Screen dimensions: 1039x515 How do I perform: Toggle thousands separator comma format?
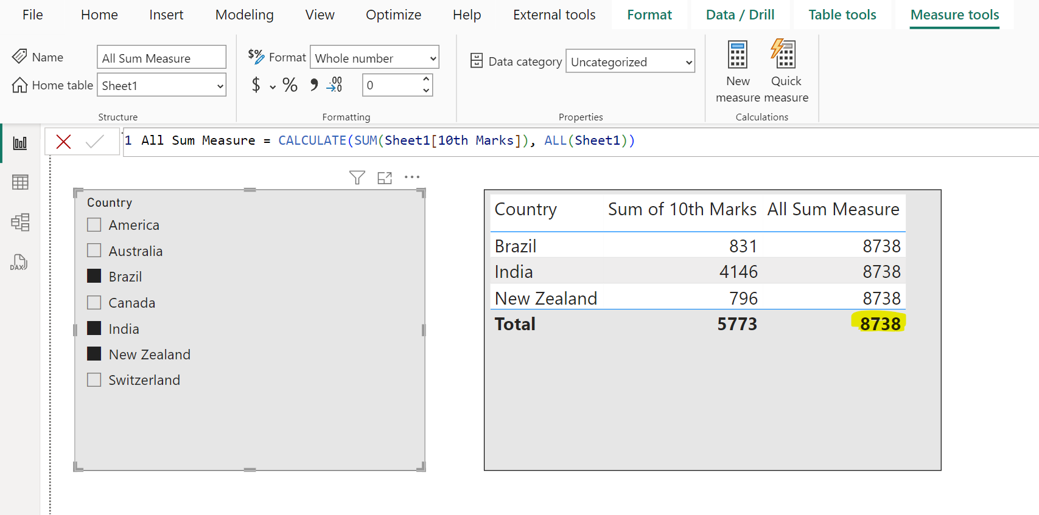tap(314, 85)
